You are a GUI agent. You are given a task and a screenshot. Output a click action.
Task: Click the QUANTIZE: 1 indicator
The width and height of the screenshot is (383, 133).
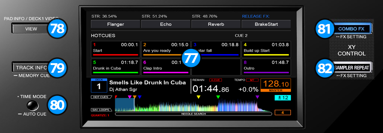(100, 116)
